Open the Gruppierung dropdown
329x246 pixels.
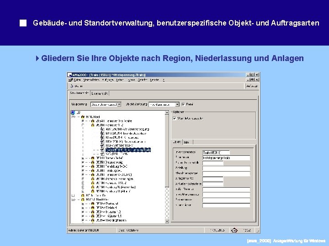point(119,104)
